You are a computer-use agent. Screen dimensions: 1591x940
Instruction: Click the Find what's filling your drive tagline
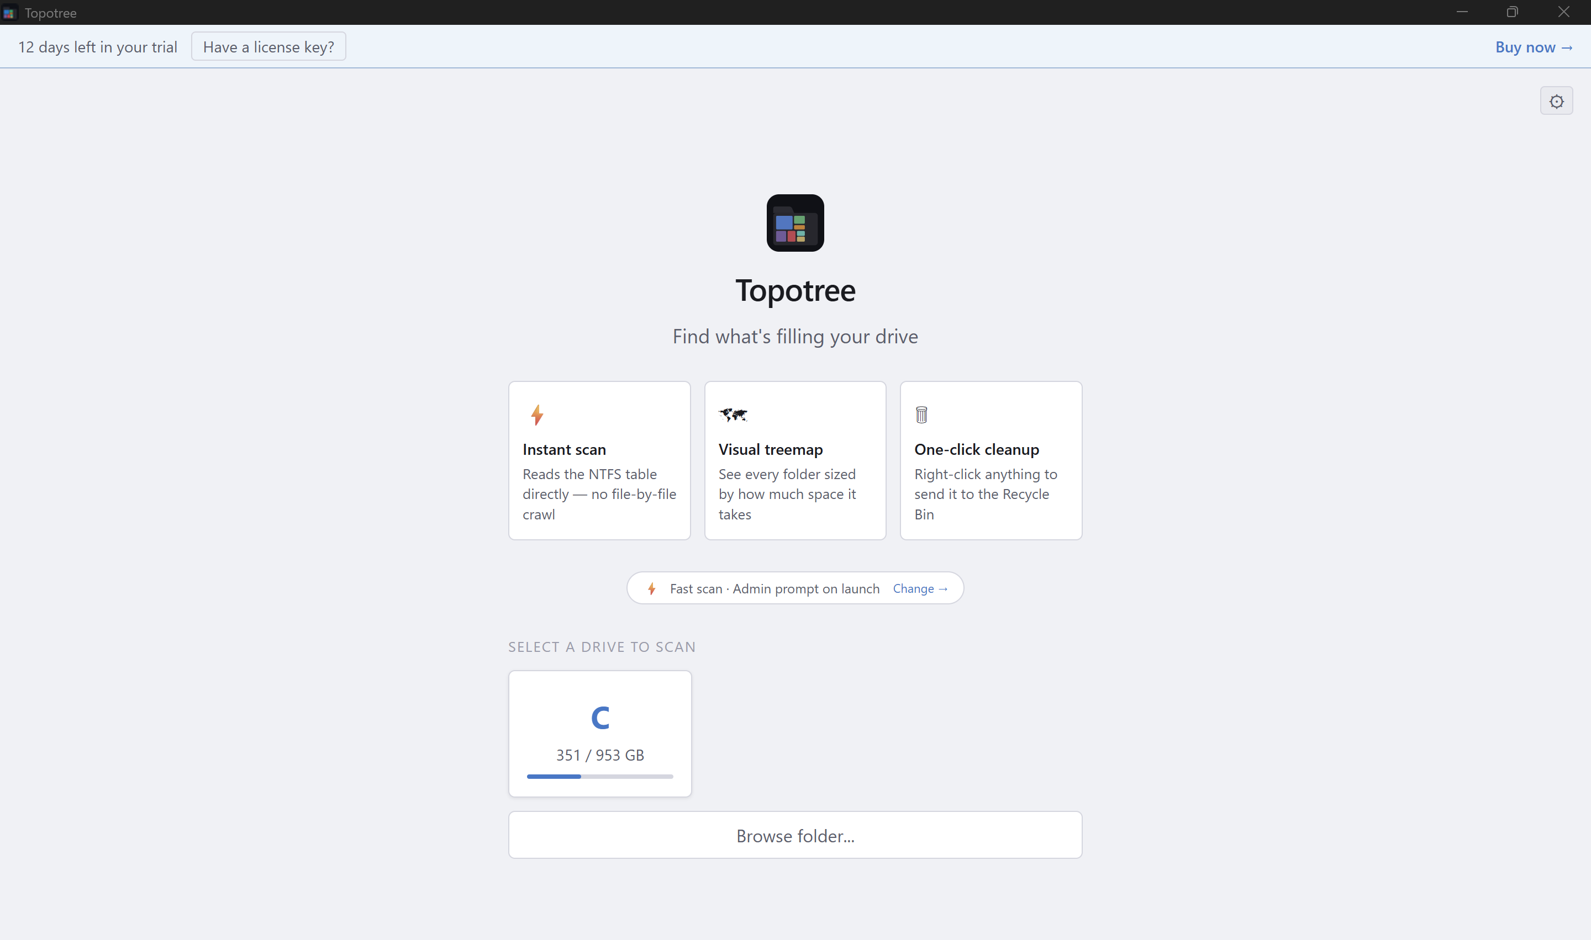point(795,336)
